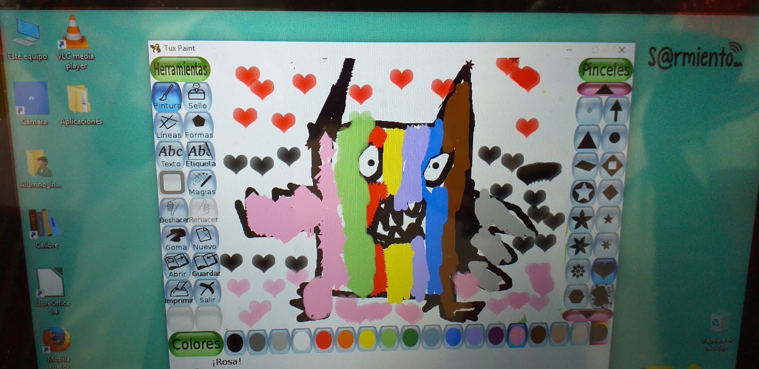759x369 pixels.
Task: Pick the dark purple color swatch
Action: pyautogui.click(x=496, y=336)
